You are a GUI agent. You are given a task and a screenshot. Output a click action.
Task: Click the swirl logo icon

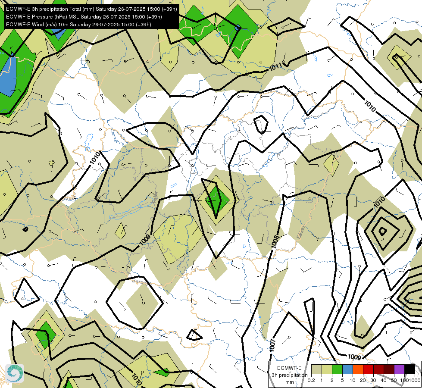click(15, 373)
